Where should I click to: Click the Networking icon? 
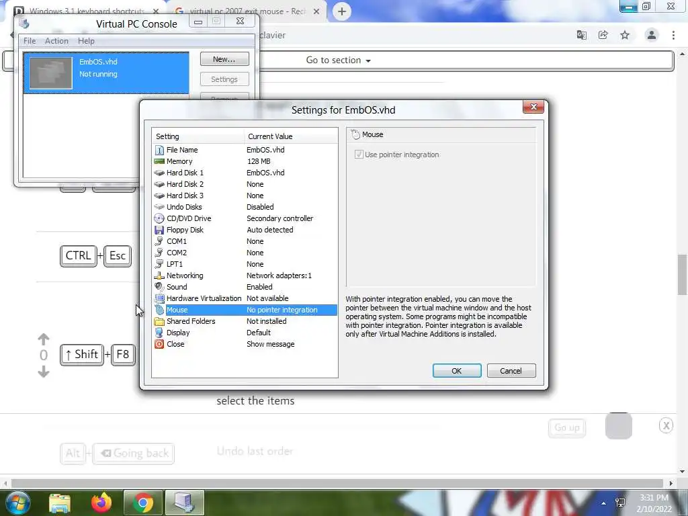click(159, 275)
